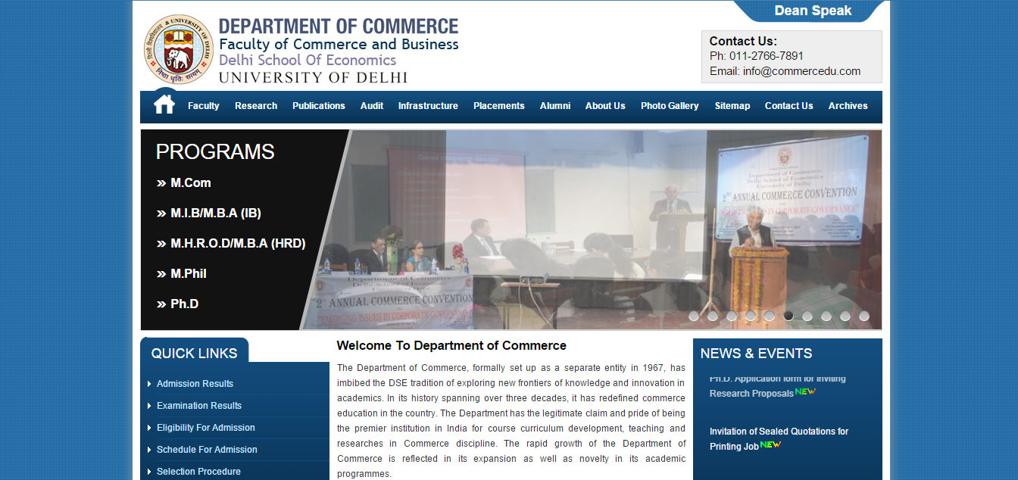1018x480 pixels.
Task: Open the Archives page
Action: point(848,106)
